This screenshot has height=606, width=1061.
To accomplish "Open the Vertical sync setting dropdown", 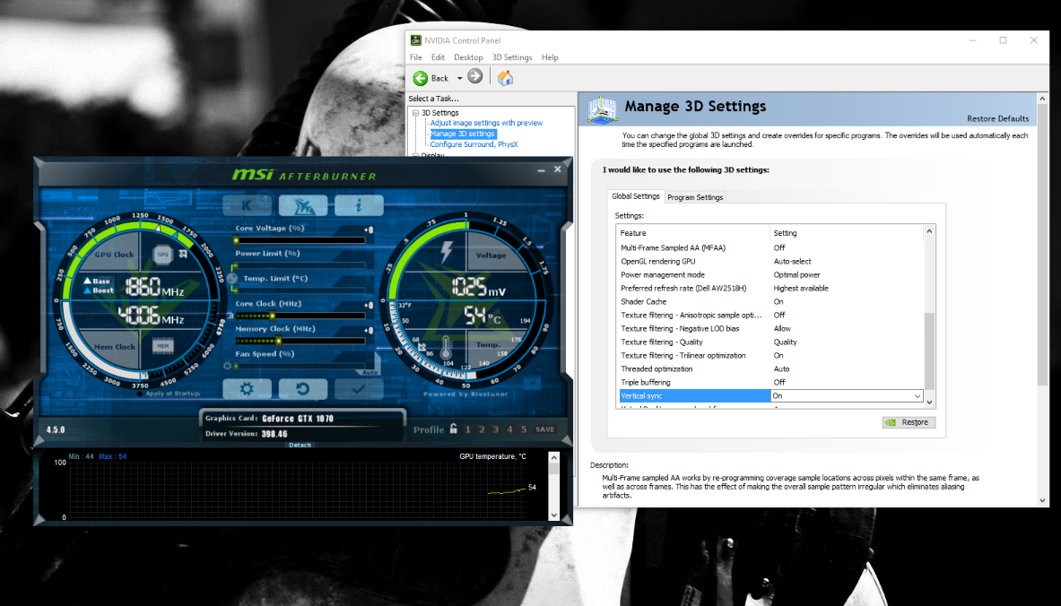I will pyautogui.click(x=917, y=396).
